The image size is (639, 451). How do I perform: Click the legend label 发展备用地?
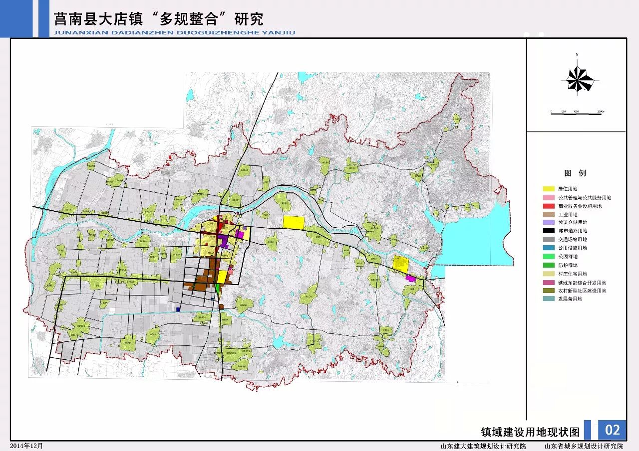[x=571, y=299]
